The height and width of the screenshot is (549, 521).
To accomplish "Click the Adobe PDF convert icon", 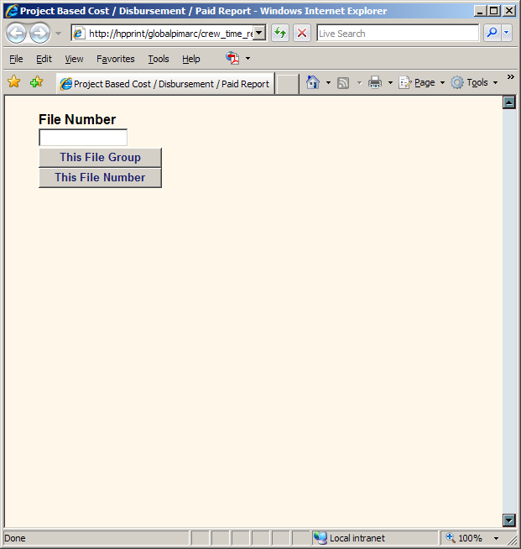I will (232, 58).
